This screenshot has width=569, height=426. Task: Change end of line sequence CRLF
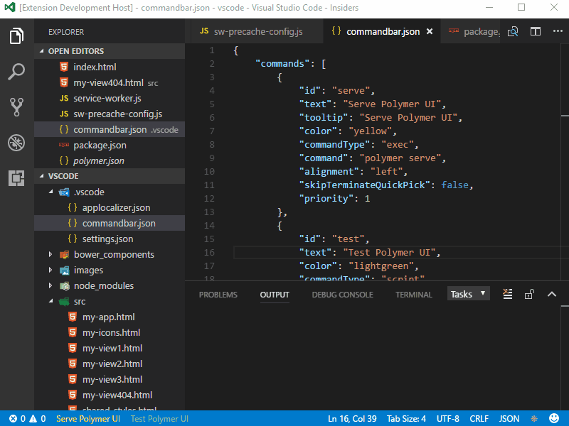click(479, 419)
